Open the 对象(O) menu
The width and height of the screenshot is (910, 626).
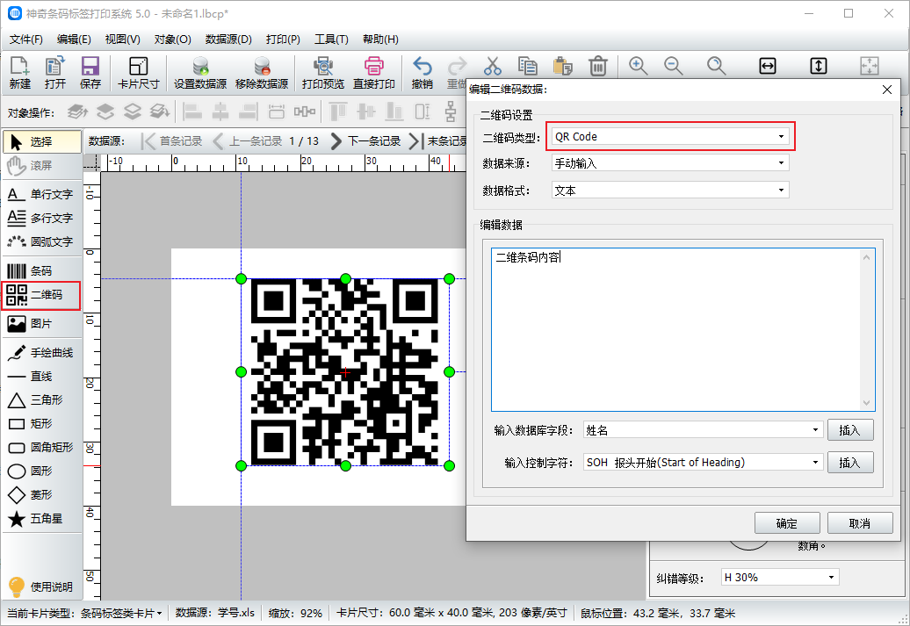[172, 39]
